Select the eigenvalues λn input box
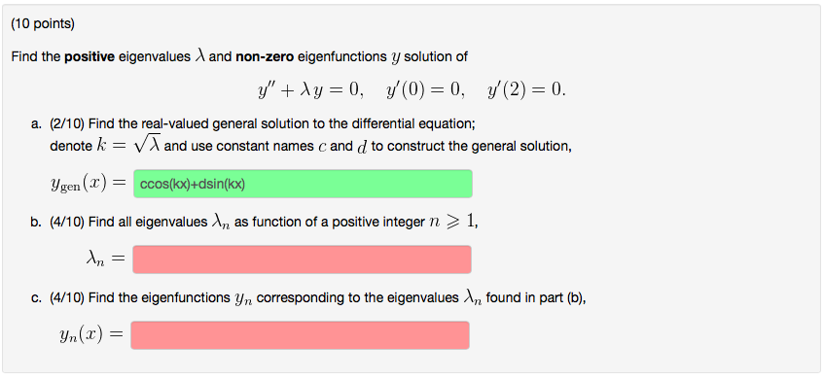824x380 pixels. 302,259
